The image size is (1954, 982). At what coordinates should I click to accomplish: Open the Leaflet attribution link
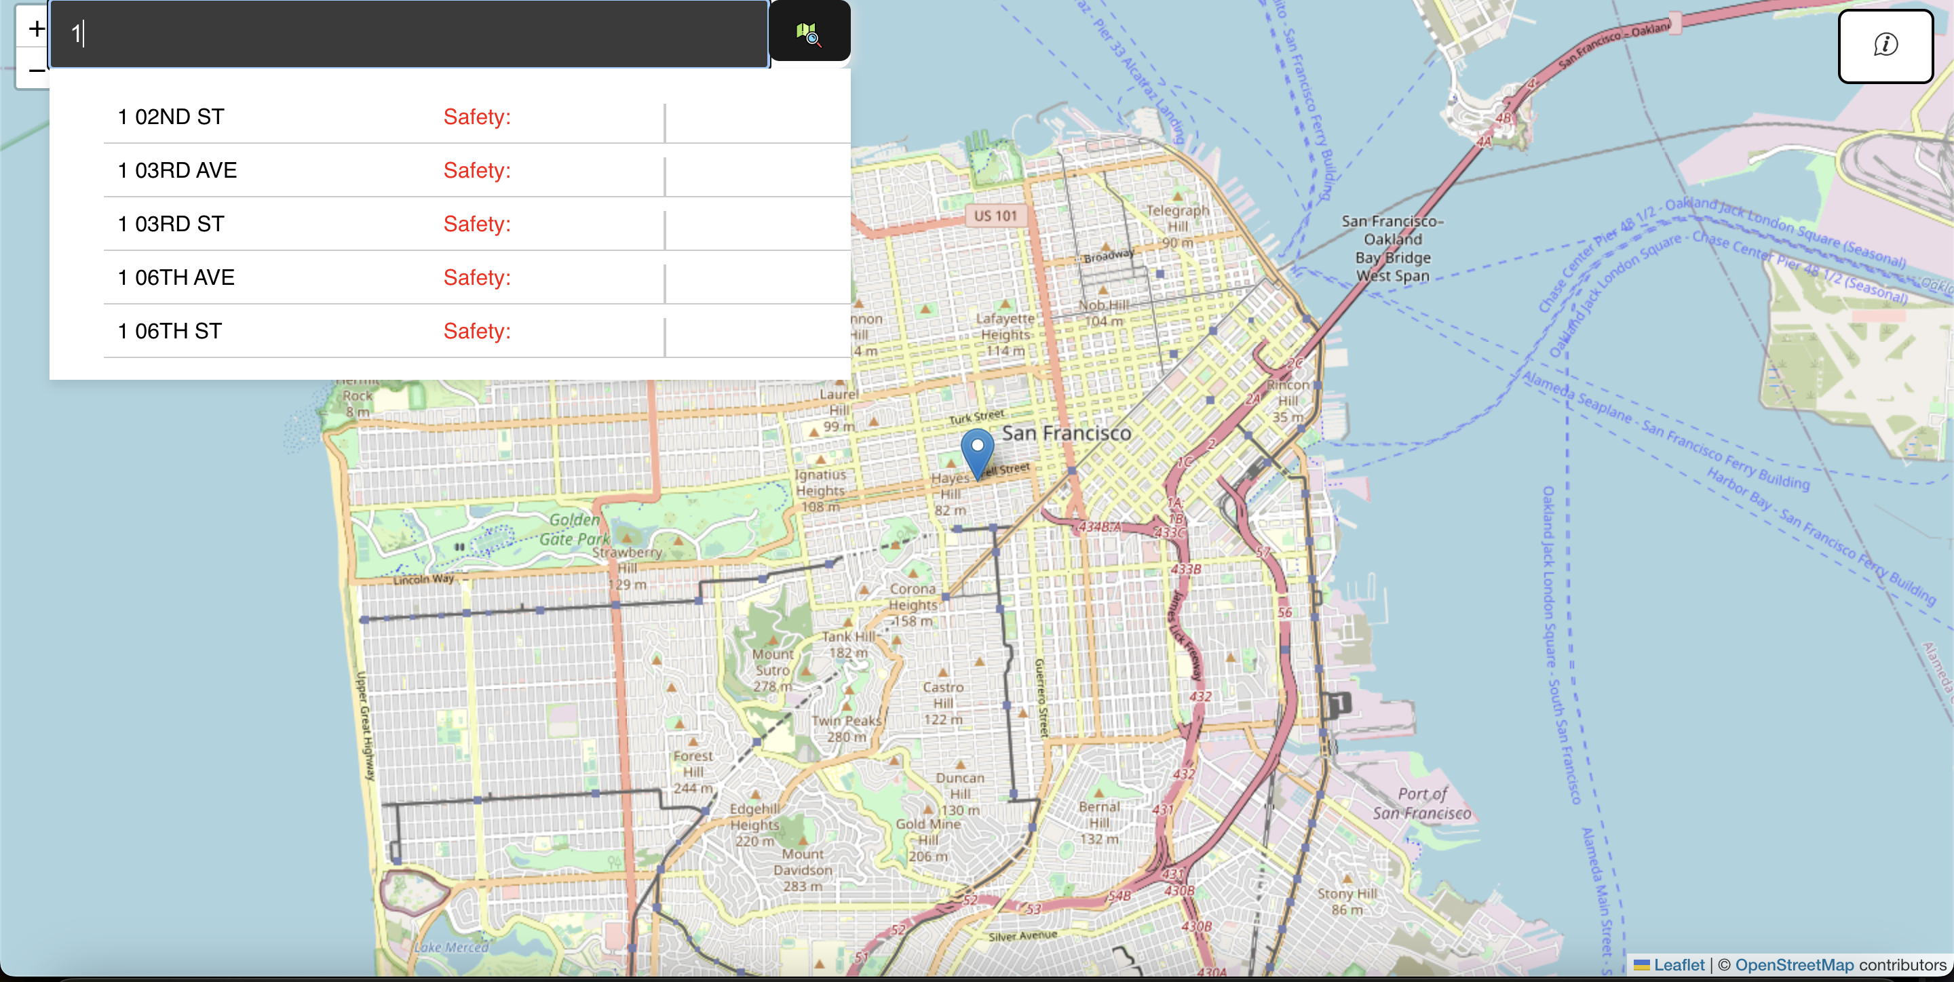pos(1679,964)
